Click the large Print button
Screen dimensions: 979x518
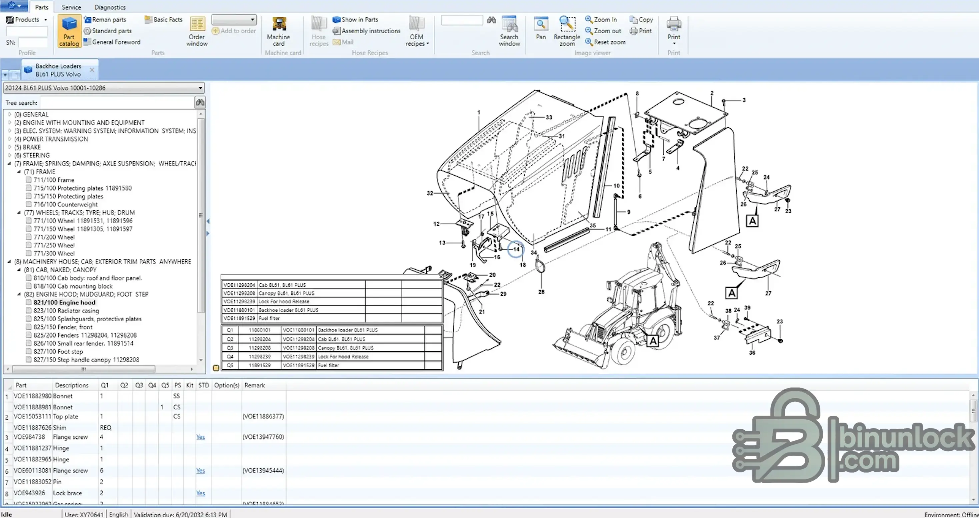point(674,30)
